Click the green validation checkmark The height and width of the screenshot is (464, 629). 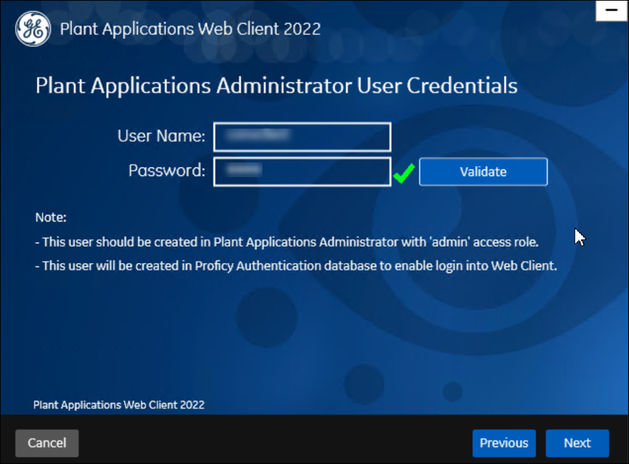404,173
